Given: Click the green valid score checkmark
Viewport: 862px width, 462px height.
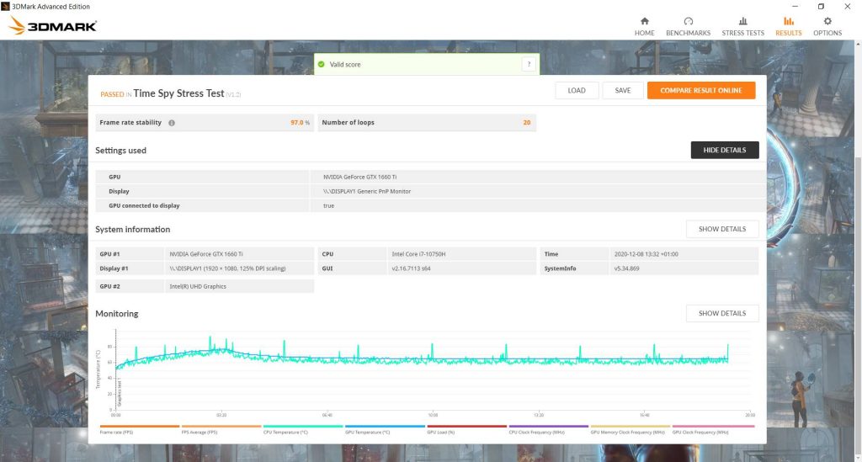Looking at the screenshot, I should click(321, 64).
